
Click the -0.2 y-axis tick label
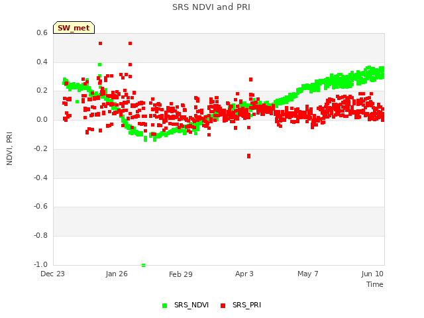point(40,148)
